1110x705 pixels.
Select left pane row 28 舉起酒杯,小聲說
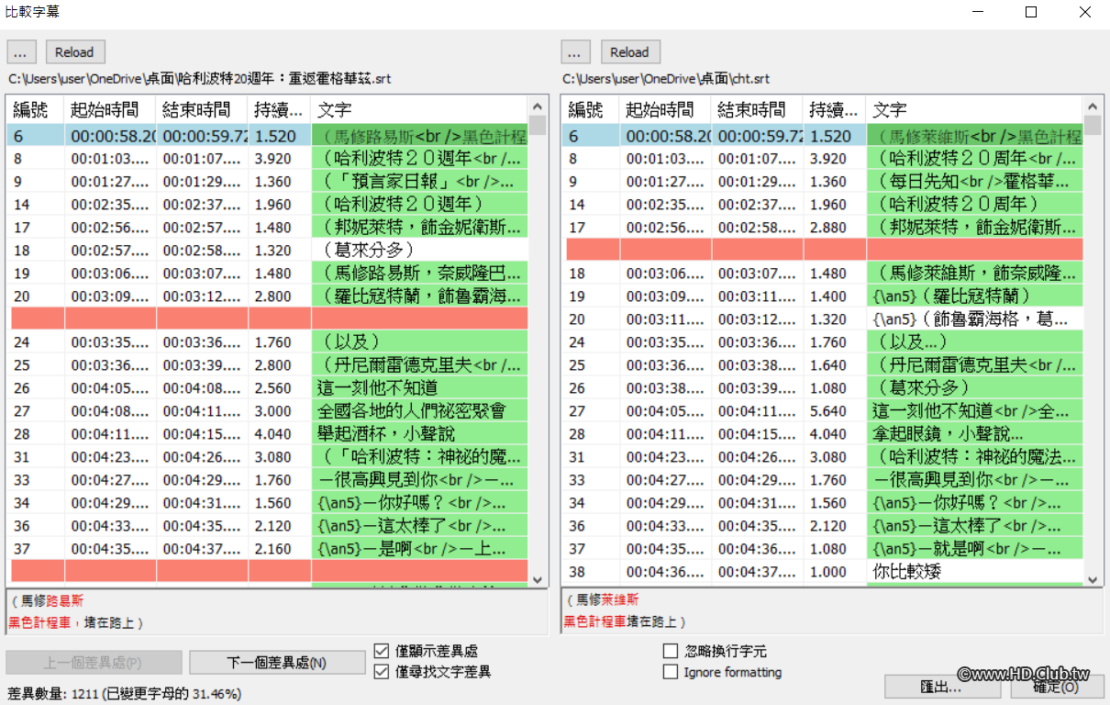point(268,434)
